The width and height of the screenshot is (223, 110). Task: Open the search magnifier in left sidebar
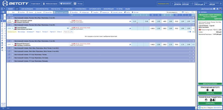(5, 9)
